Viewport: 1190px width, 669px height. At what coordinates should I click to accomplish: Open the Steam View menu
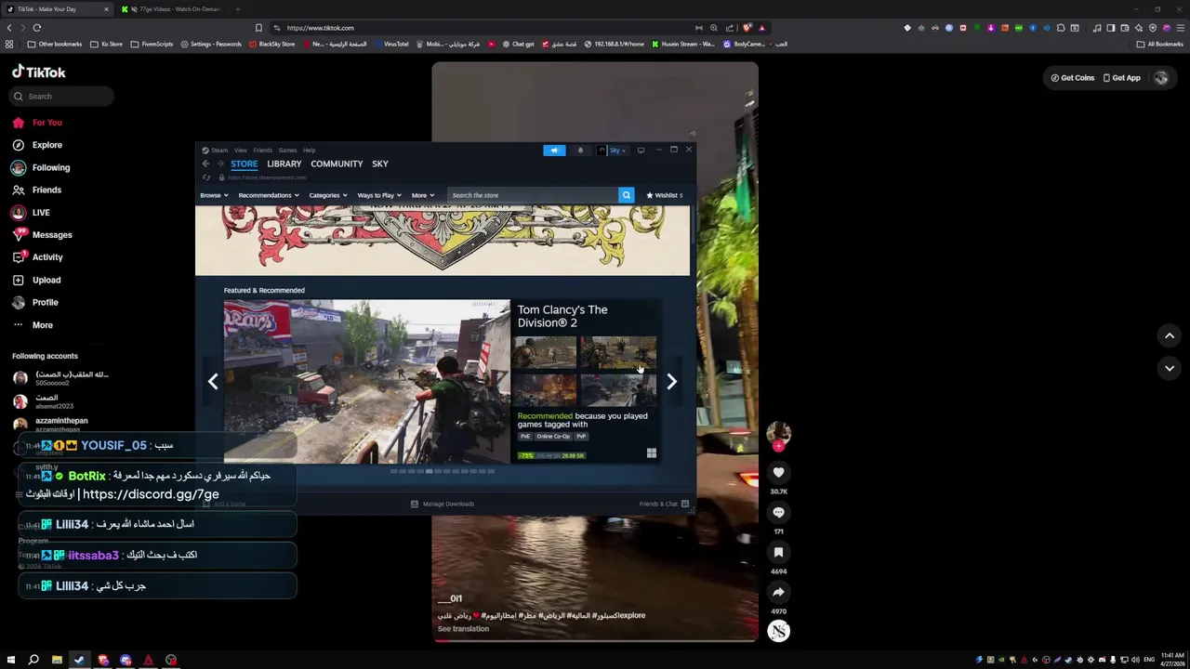(x=240, y=150)
